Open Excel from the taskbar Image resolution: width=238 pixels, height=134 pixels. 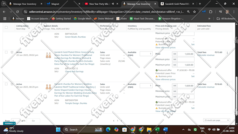click(x=157, y=129)
